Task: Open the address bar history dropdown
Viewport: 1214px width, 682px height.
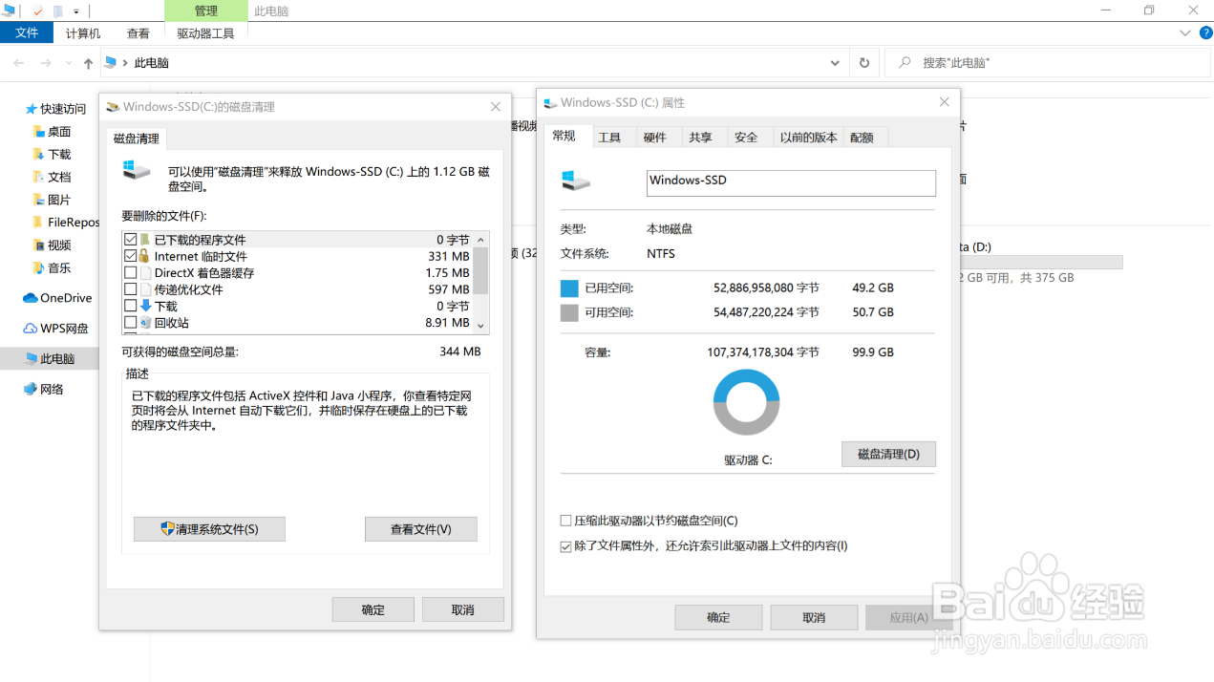Action: [x=833, y=63]
